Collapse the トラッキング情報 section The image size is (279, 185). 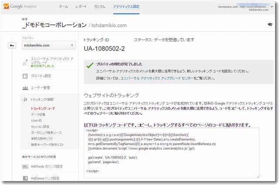tap(42, 100)
